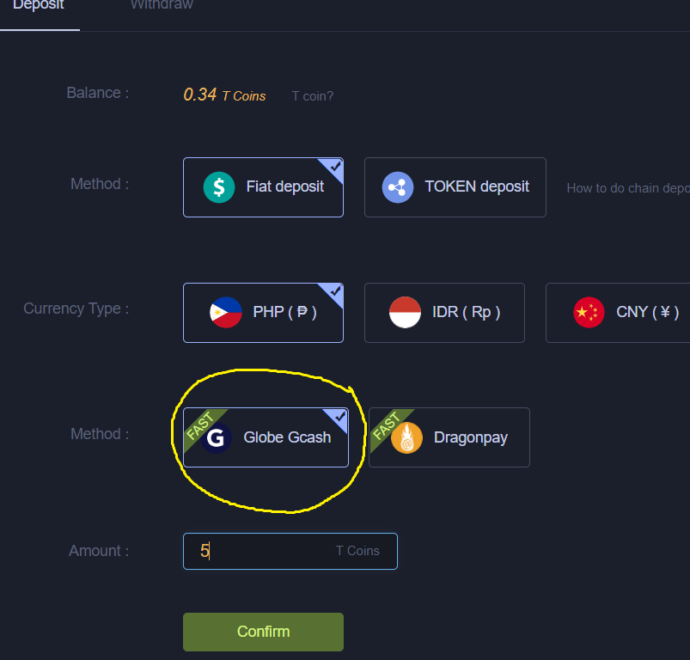Viewport: 690px width, 660px height.
Task: Click the Indonesia flag icon
Action: [x=405, y=313]
